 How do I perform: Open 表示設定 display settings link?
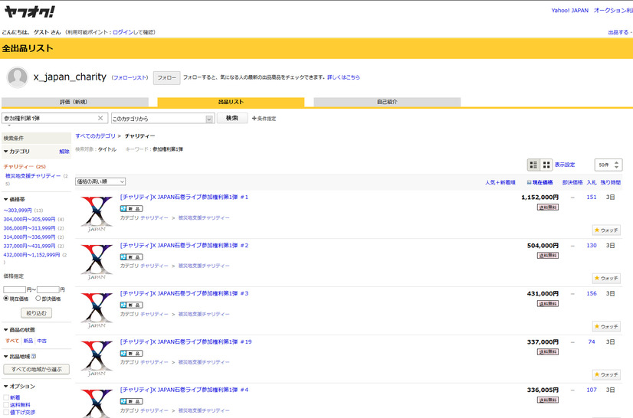(564, 165)
